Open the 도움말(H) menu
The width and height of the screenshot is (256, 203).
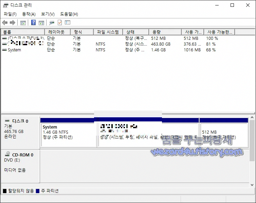click(x=69, y=14)
